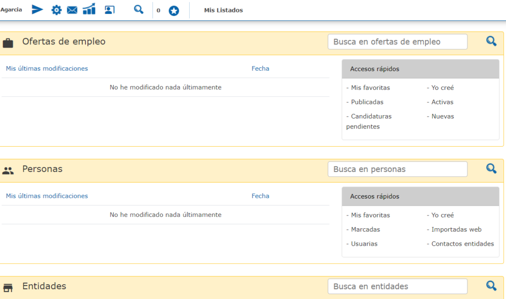Open Mis favoritas in Personas shortcuts
The image size is (506, 299).
pos(371,215)
